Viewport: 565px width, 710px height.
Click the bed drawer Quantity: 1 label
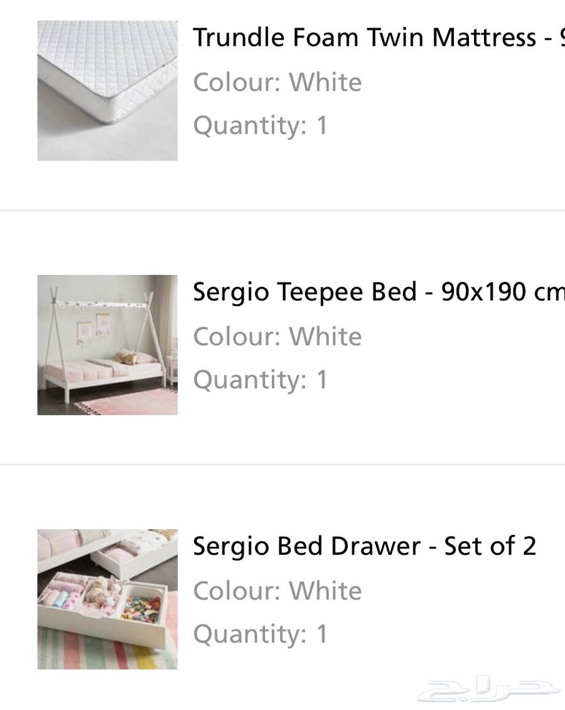pos(261,635)
